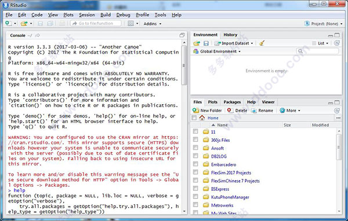The image size is (348, 221).
Task: Minimize the Environment pane
Action: [331, 35]
